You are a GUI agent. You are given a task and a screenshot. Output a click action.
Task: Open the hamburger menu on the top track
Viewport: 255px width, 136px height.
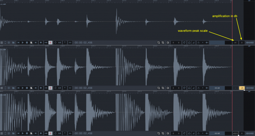click(x=2, y=43)
